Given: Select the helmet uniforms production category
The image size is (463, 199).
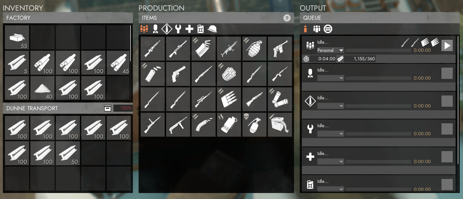Looking at the screenshot, I should click(212, 29).
